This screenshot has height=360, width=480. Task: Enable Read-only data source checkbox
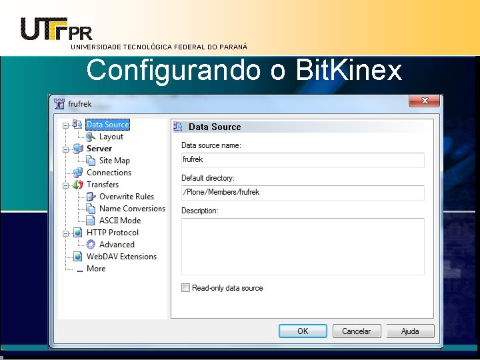pos(185,288)
